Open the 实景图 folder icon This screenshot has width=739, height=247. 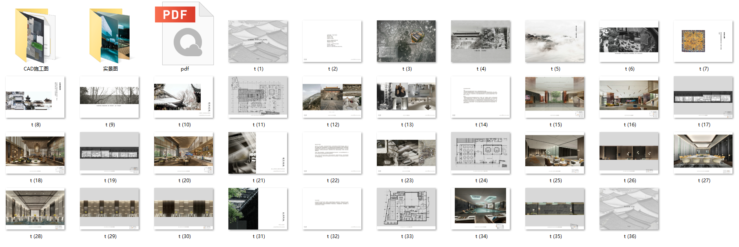point(110,36)
